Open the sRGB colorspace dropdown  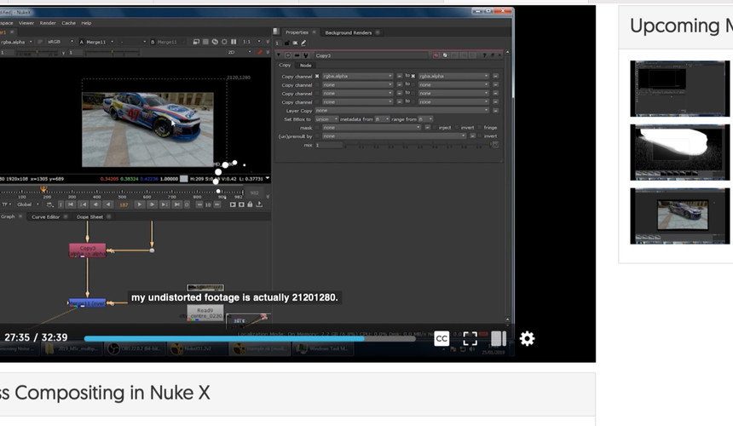[x=61, y=42]
